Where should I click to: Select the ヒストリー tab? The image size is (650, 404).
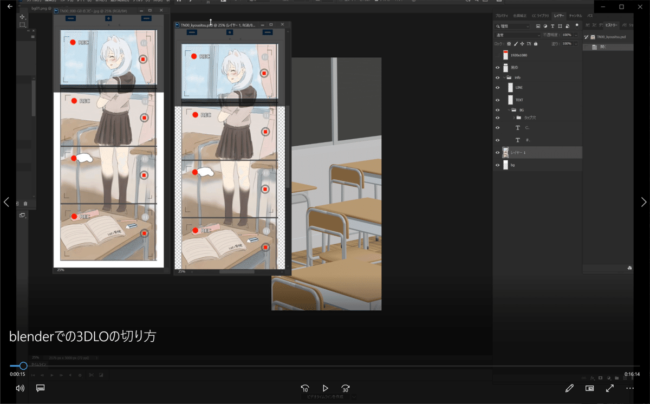tap(610, 25)
